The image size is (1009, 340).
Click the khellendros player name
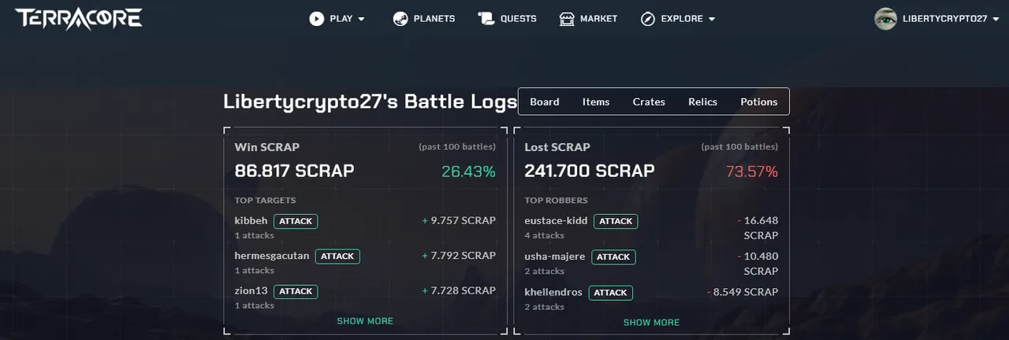(553, 292)
